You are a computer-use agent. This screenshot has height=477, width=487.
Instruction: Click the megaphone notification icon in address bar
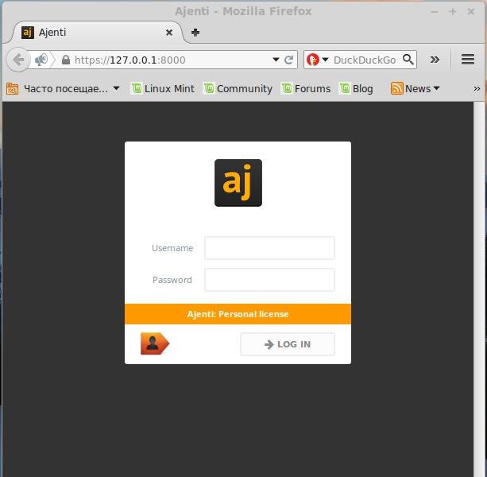click(41, 60)
